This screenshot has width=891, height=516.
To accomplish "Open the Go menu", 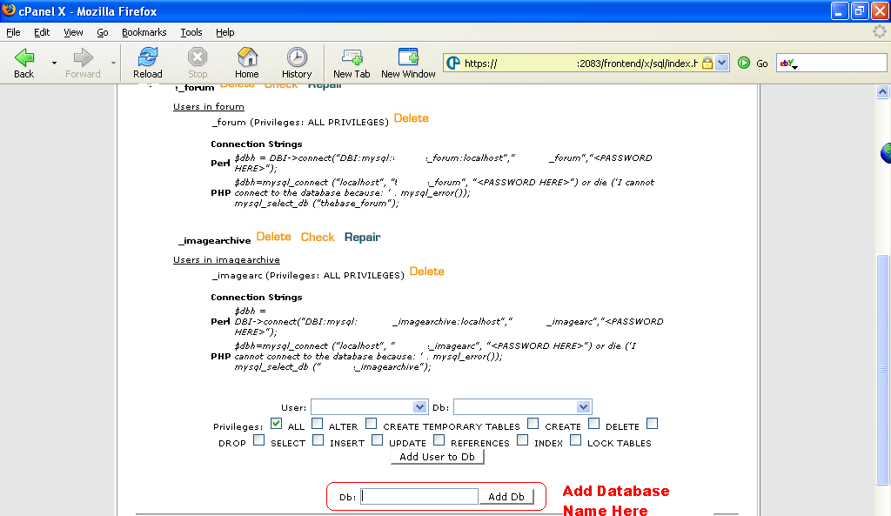I will coord(103,32).
